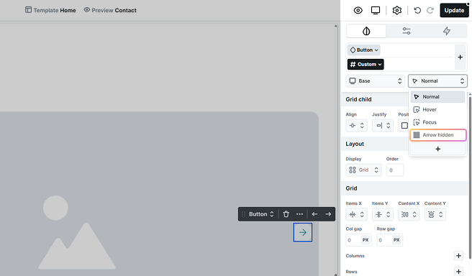Open the settings gear icon
The image size is (472, 276).
point(397,10)
